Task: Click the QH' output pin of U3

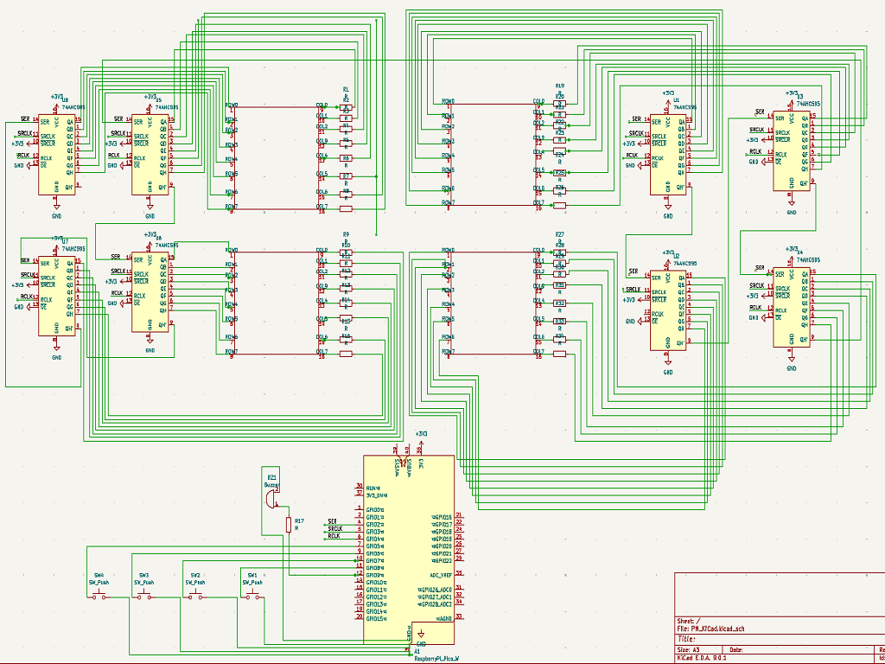Action: pos(812,183)
